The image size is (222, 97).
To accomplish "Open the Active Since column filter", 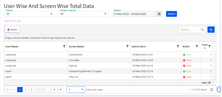I will (178, 46).
